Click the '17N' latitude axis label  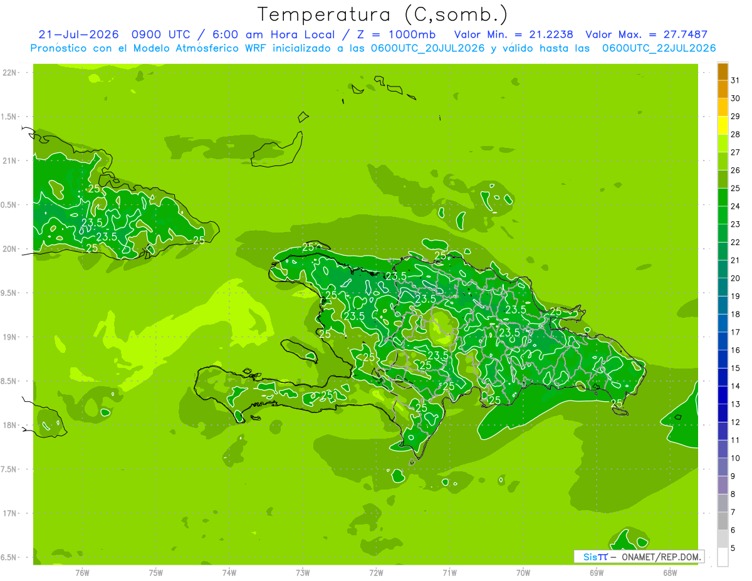coord(11,513)
